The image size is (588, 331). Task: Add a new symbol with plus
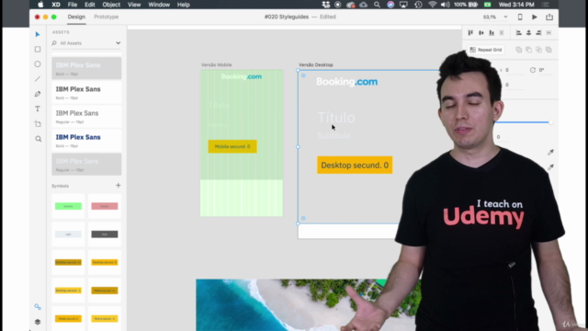(x=119, y=186)
